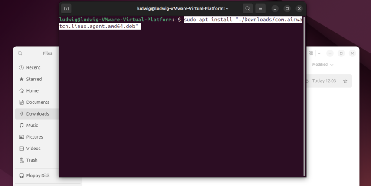Click the Files search magnifier icon
This screenshot has width=371, height=186.
pyautogui.click(x=20, y=53)
